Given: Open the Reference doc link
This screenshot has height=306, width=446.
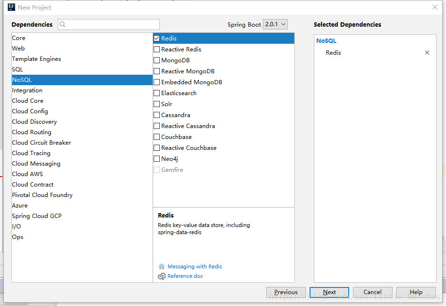Looking at the screenshot, I should [x=185, y=276].
